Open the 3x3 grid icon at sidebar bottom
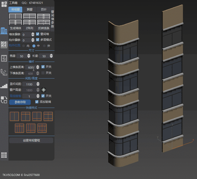Image resolution: width=197 pixels, height=179 pixels. (x=4, y=155)
